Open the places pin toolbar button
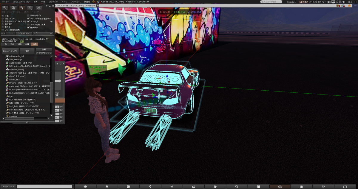Screen dimensions: 358x189 (150, 187)
